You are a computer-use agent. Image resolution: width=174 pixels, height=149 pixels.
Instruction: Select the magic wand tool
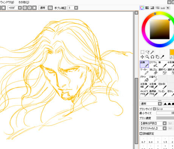pos(152,52)
